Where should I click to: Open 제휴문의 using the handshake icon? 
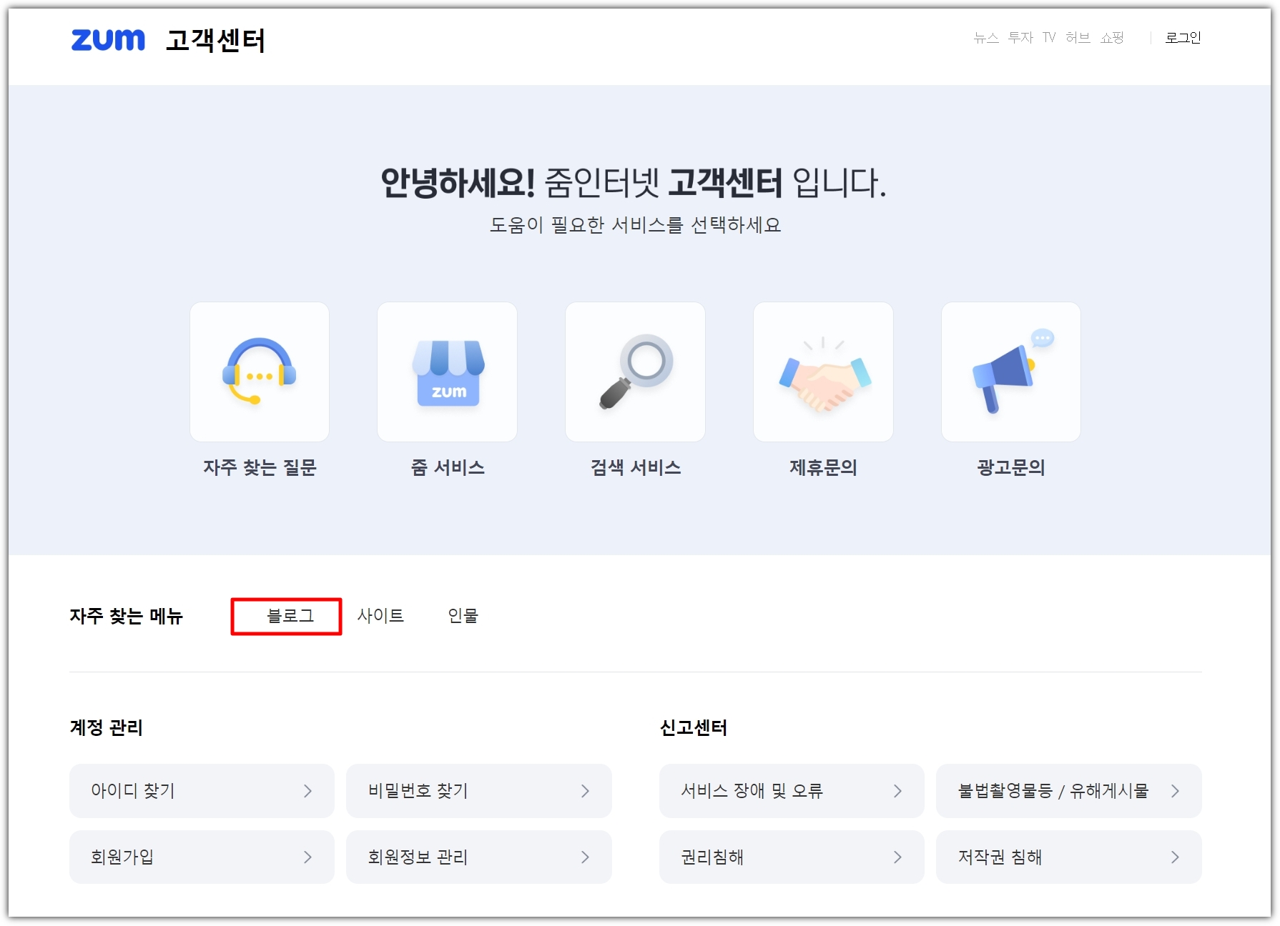tap(823, 372)
